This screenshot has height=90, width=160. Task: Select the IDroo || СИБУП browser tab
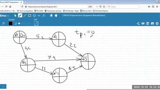pyautogui.click(x=10, y=2)
